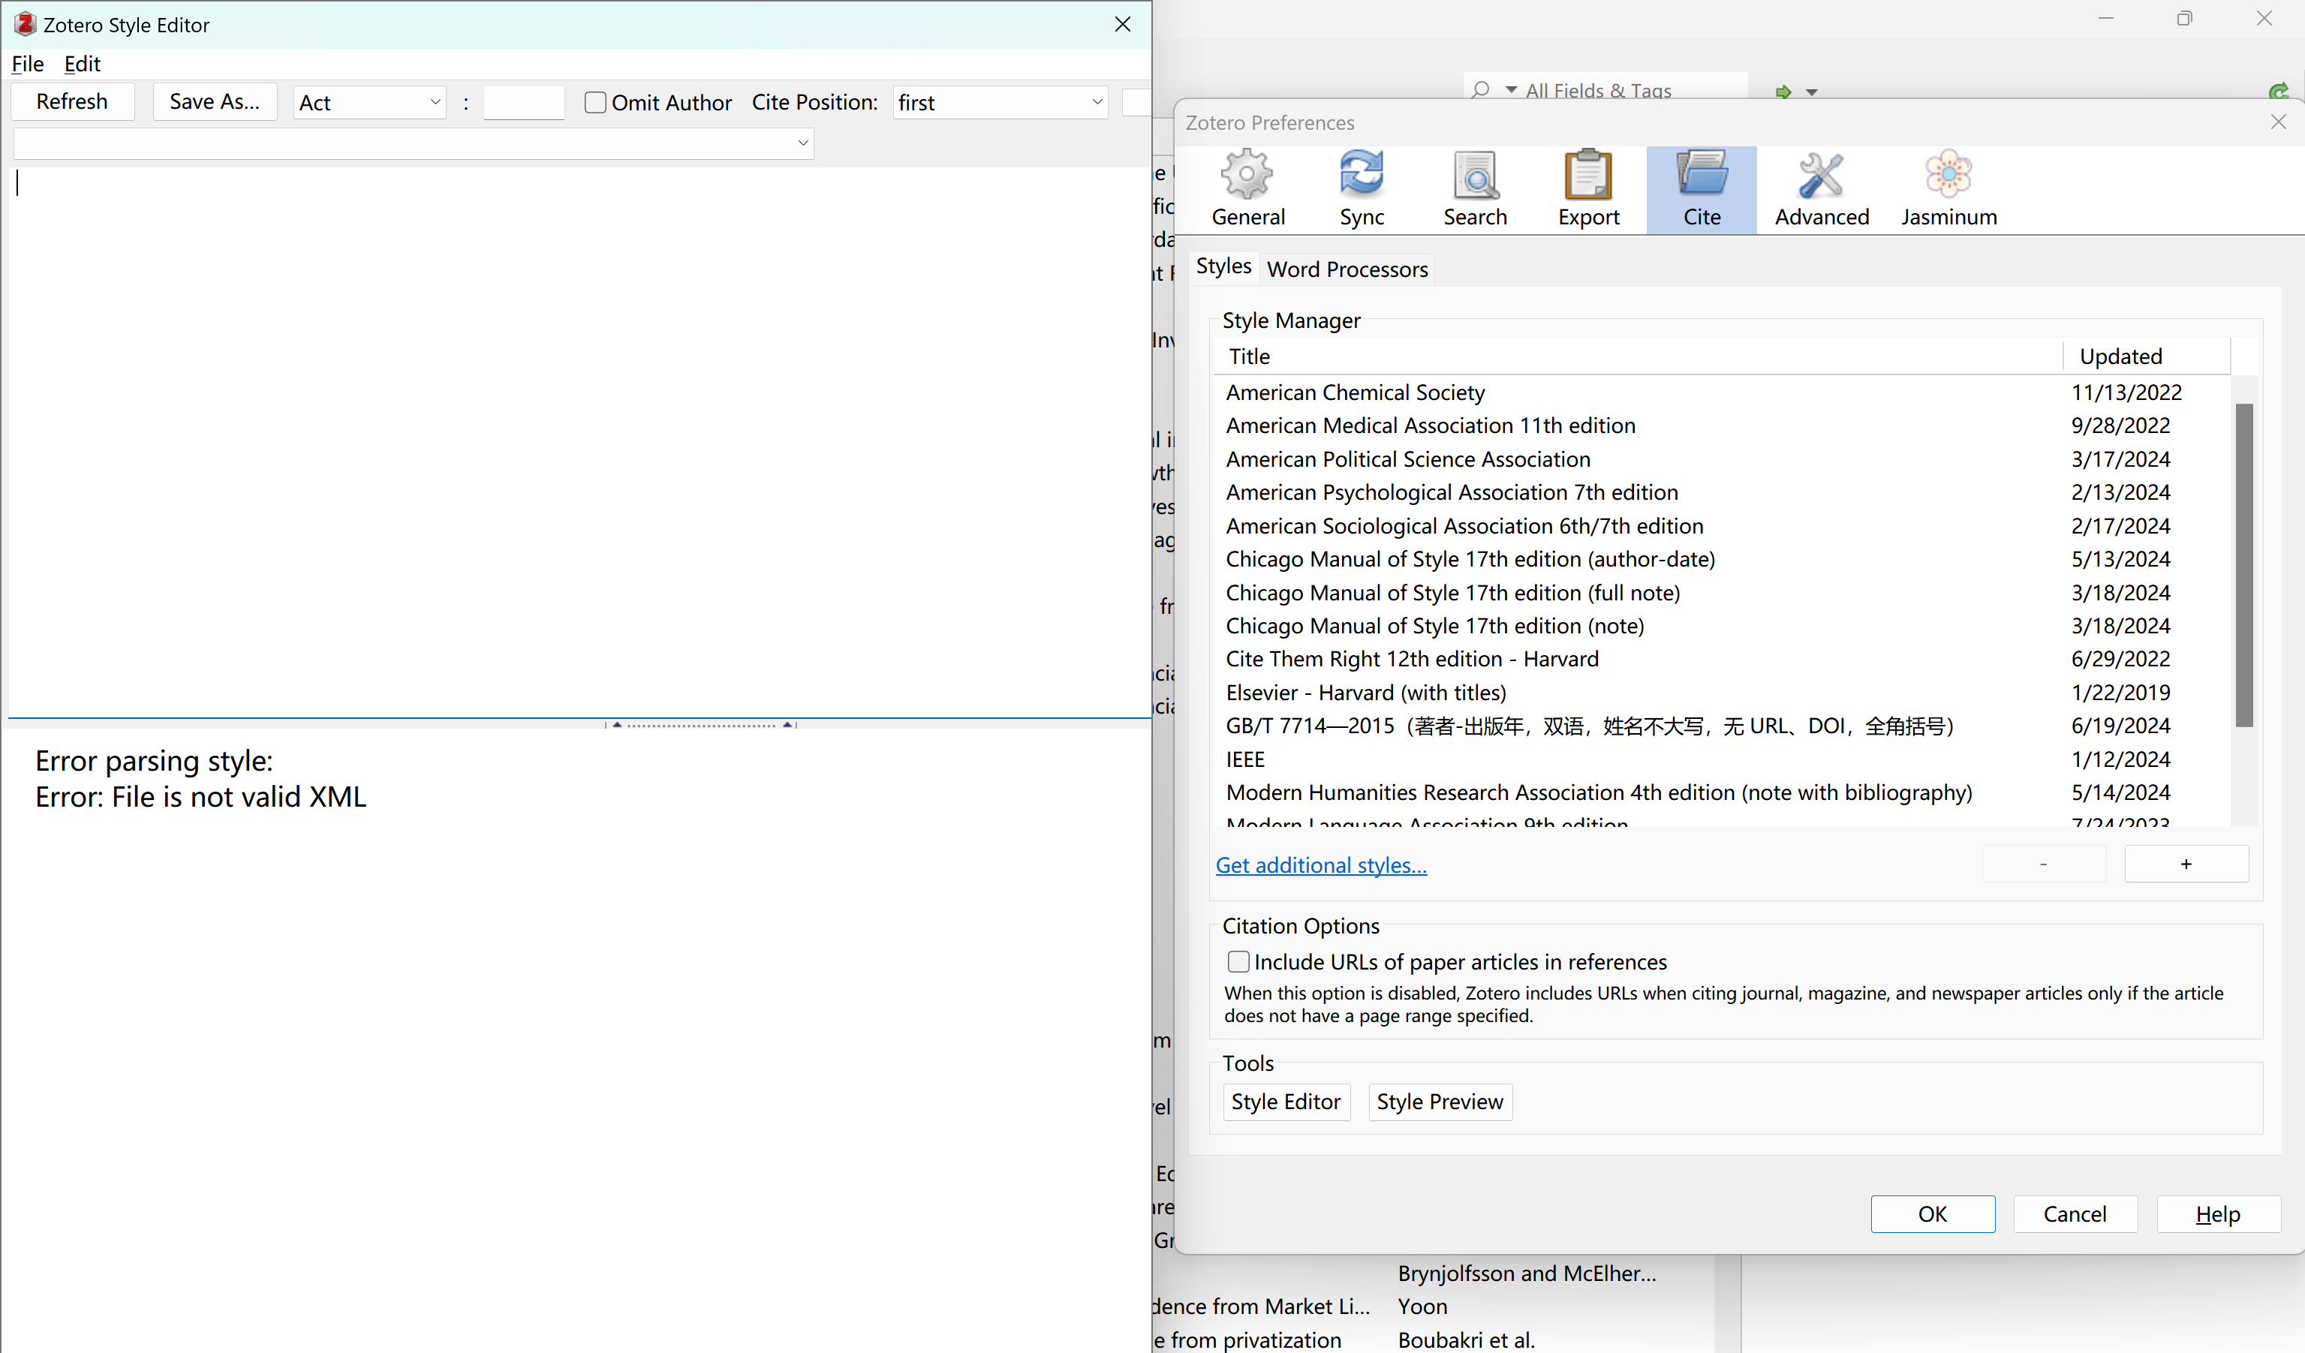Click the plus button to add style

[x=2185, y=864]
